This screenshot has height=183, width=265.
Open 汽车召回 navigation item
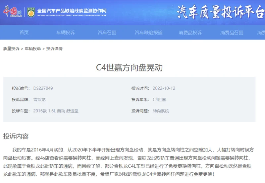point(107,33)
